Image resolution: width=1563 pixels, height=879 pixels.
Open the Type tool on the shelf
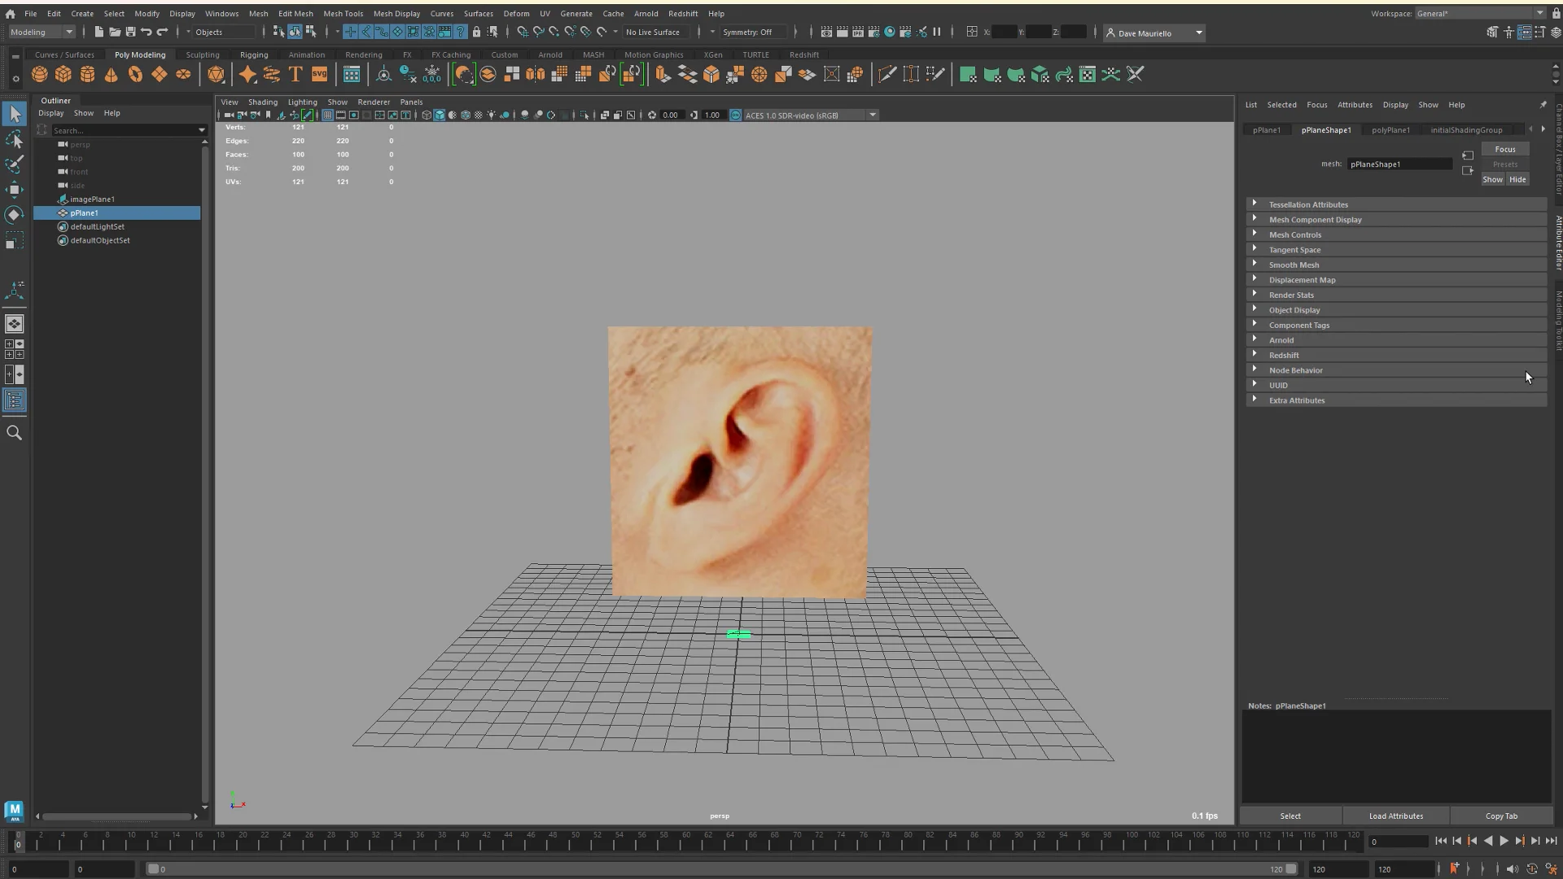[x=295, y=74]
